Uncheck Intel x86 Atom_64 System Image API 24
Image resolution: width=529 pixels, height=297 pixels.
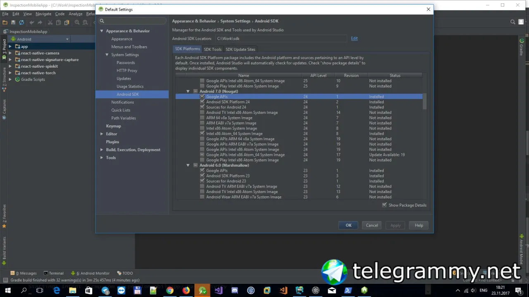point(202,134)
